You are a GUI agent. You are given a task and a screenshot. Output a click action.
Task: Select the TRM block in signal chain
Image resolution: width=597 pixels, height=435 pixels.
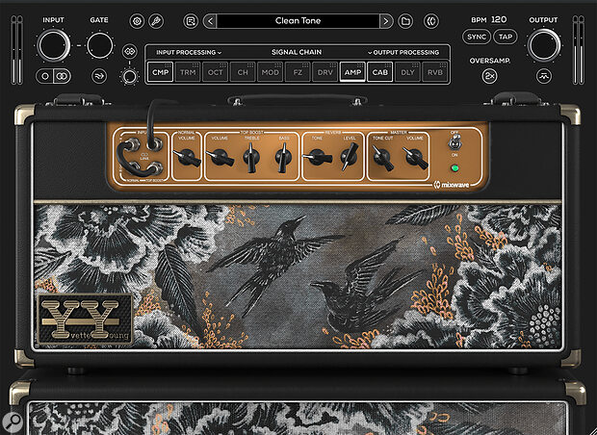pos(188,72)
